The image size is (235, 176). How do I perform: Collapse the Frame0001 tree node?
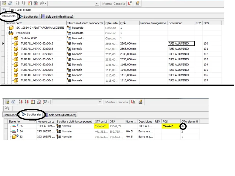click(x=7, y=33)
